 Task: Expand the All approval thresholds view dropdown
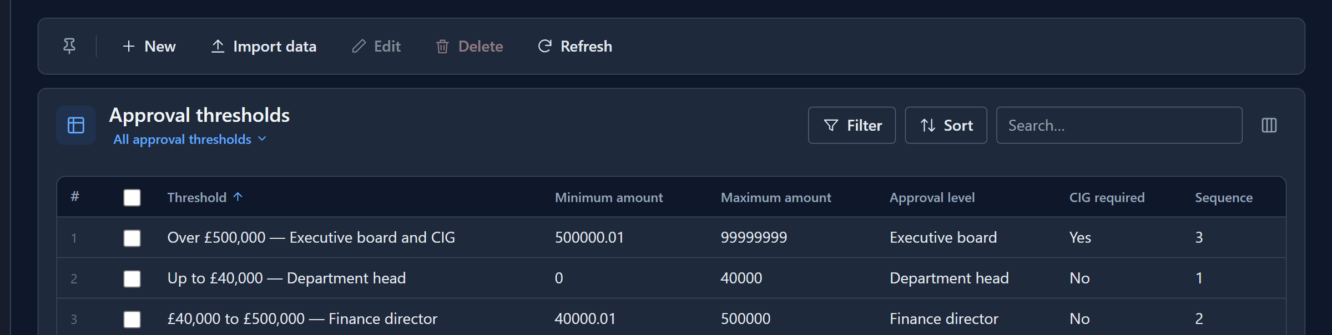coord(190,139)
